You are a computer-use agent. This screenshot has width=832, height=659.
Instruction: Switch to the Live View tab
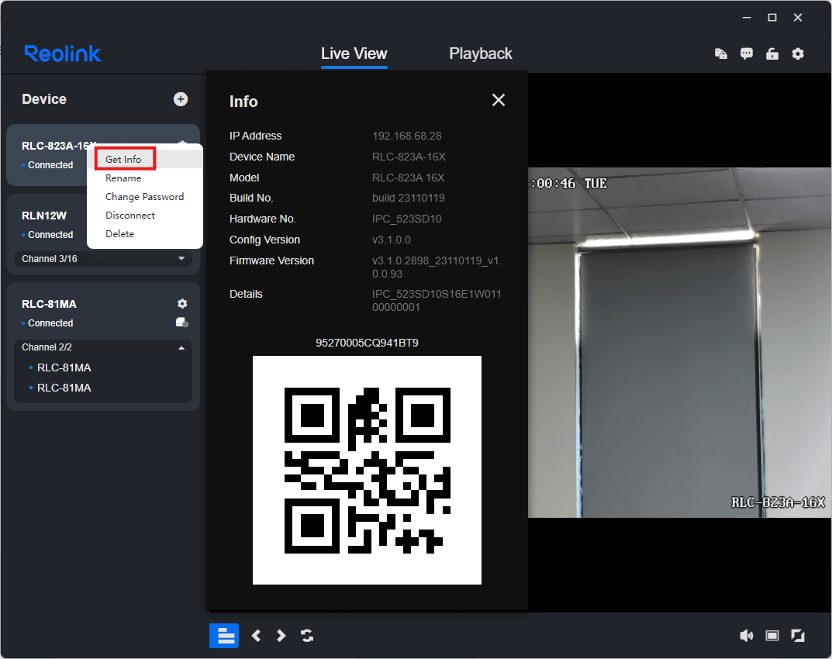click(354, 53)
